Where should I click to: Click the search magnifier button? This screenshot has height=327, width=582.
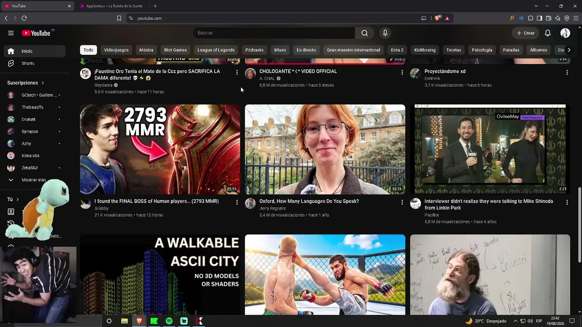coord(365,33)
